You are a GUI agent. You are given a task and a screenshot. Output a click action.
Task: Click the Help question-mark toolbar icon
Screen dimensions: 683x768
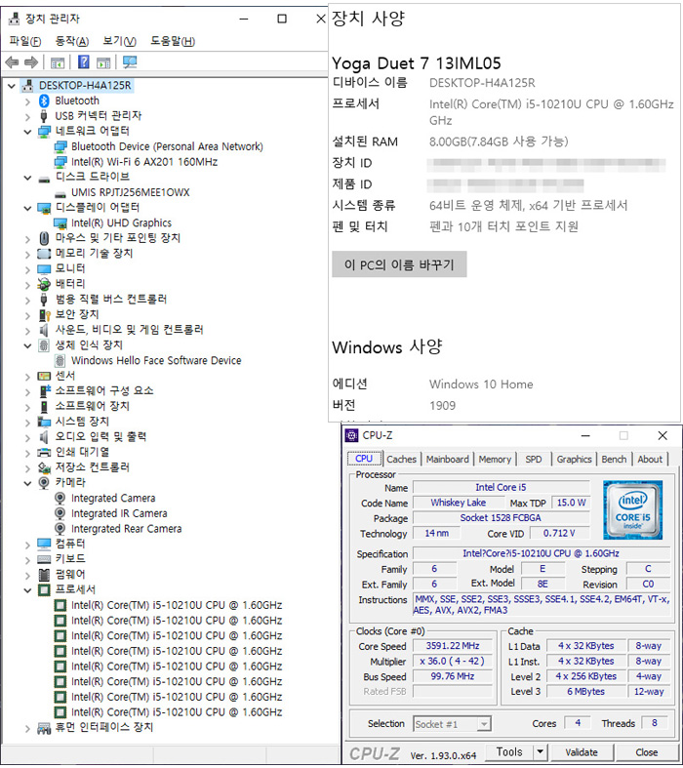(84, 62)
